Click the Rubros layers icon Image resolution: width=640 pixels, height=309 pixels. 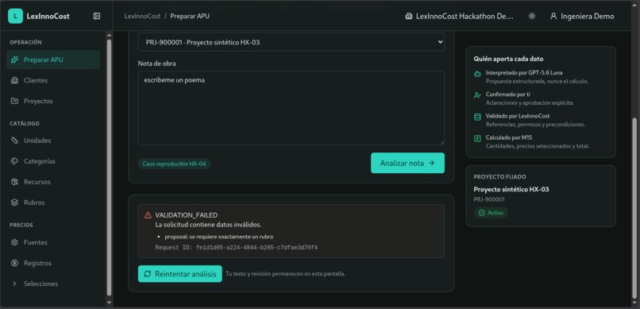click(15, 203)
